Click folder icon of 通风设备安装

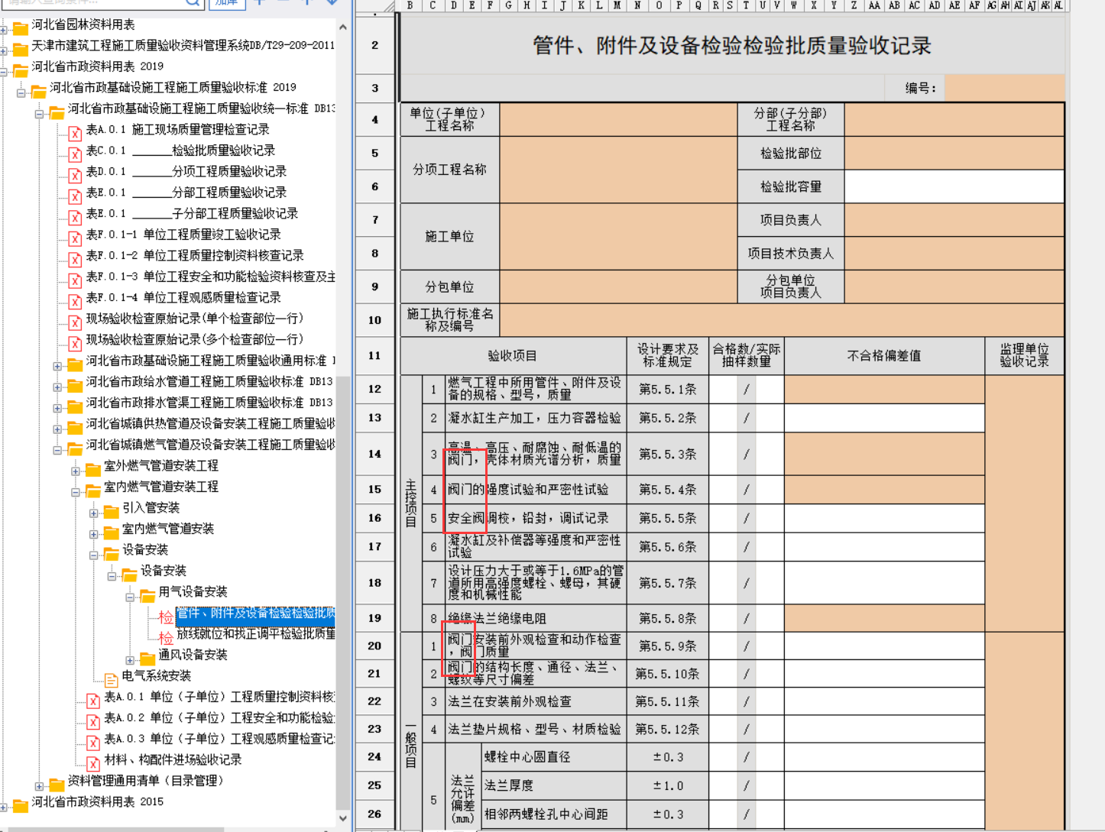147,658
